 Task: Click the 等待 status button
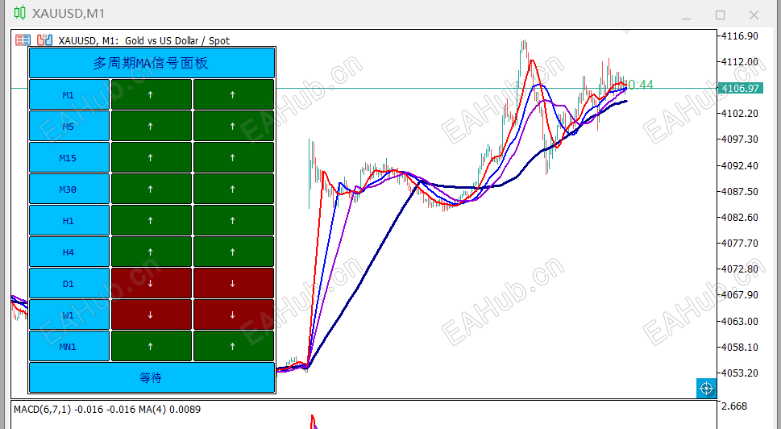(x=152, y=377)
